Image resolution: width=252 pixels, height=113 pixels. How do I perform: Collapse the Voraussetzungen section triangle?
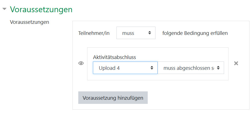4,9
